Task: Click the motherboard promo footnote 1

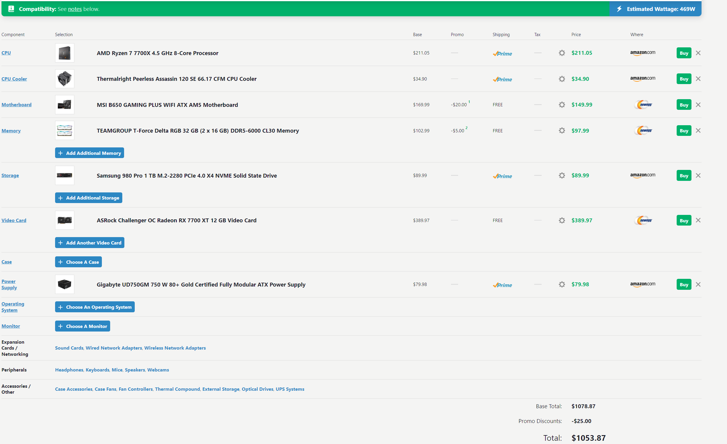Action: [469, 102]
